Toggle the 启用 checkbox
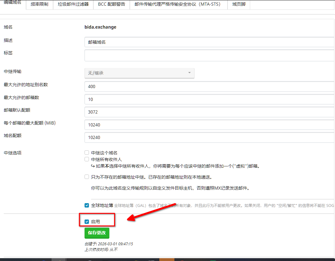Viewport: 335px width, 261px height. (87, 222)
